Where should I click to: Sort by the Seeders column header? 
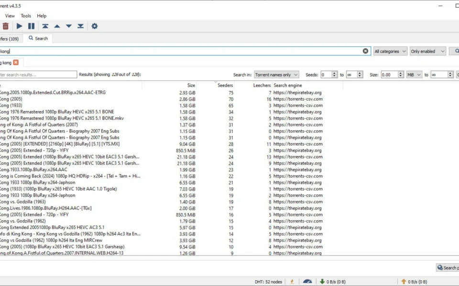pyautogui.click(x=225, y=85)
